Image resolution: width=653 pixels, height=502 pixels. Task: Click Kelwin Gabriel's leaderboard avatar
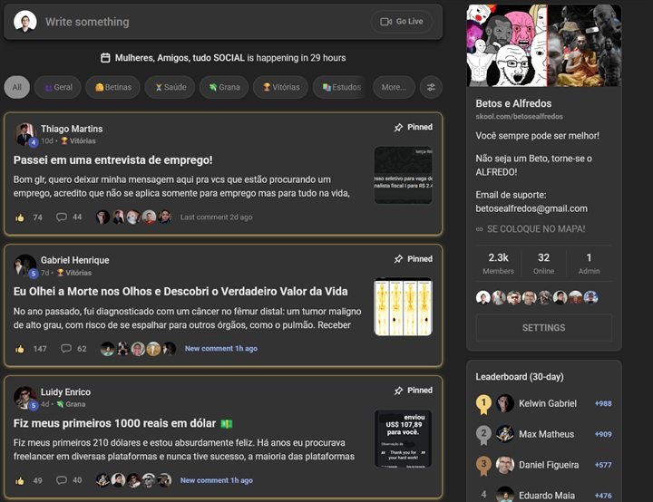coord(505,403)
